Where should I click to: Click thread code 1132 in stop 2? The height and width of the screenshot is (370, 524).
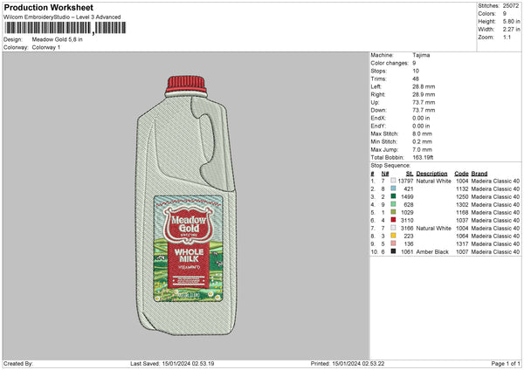click(462, 188)
